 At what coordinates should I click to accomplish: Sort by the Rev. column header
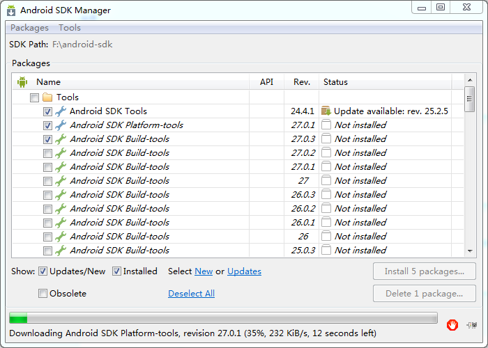tap(302, 82)
